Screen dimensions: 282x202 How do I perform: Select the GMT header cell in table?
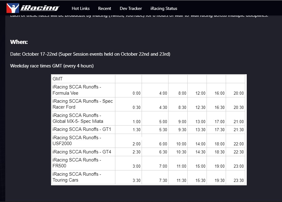click(x=58, y=79)
